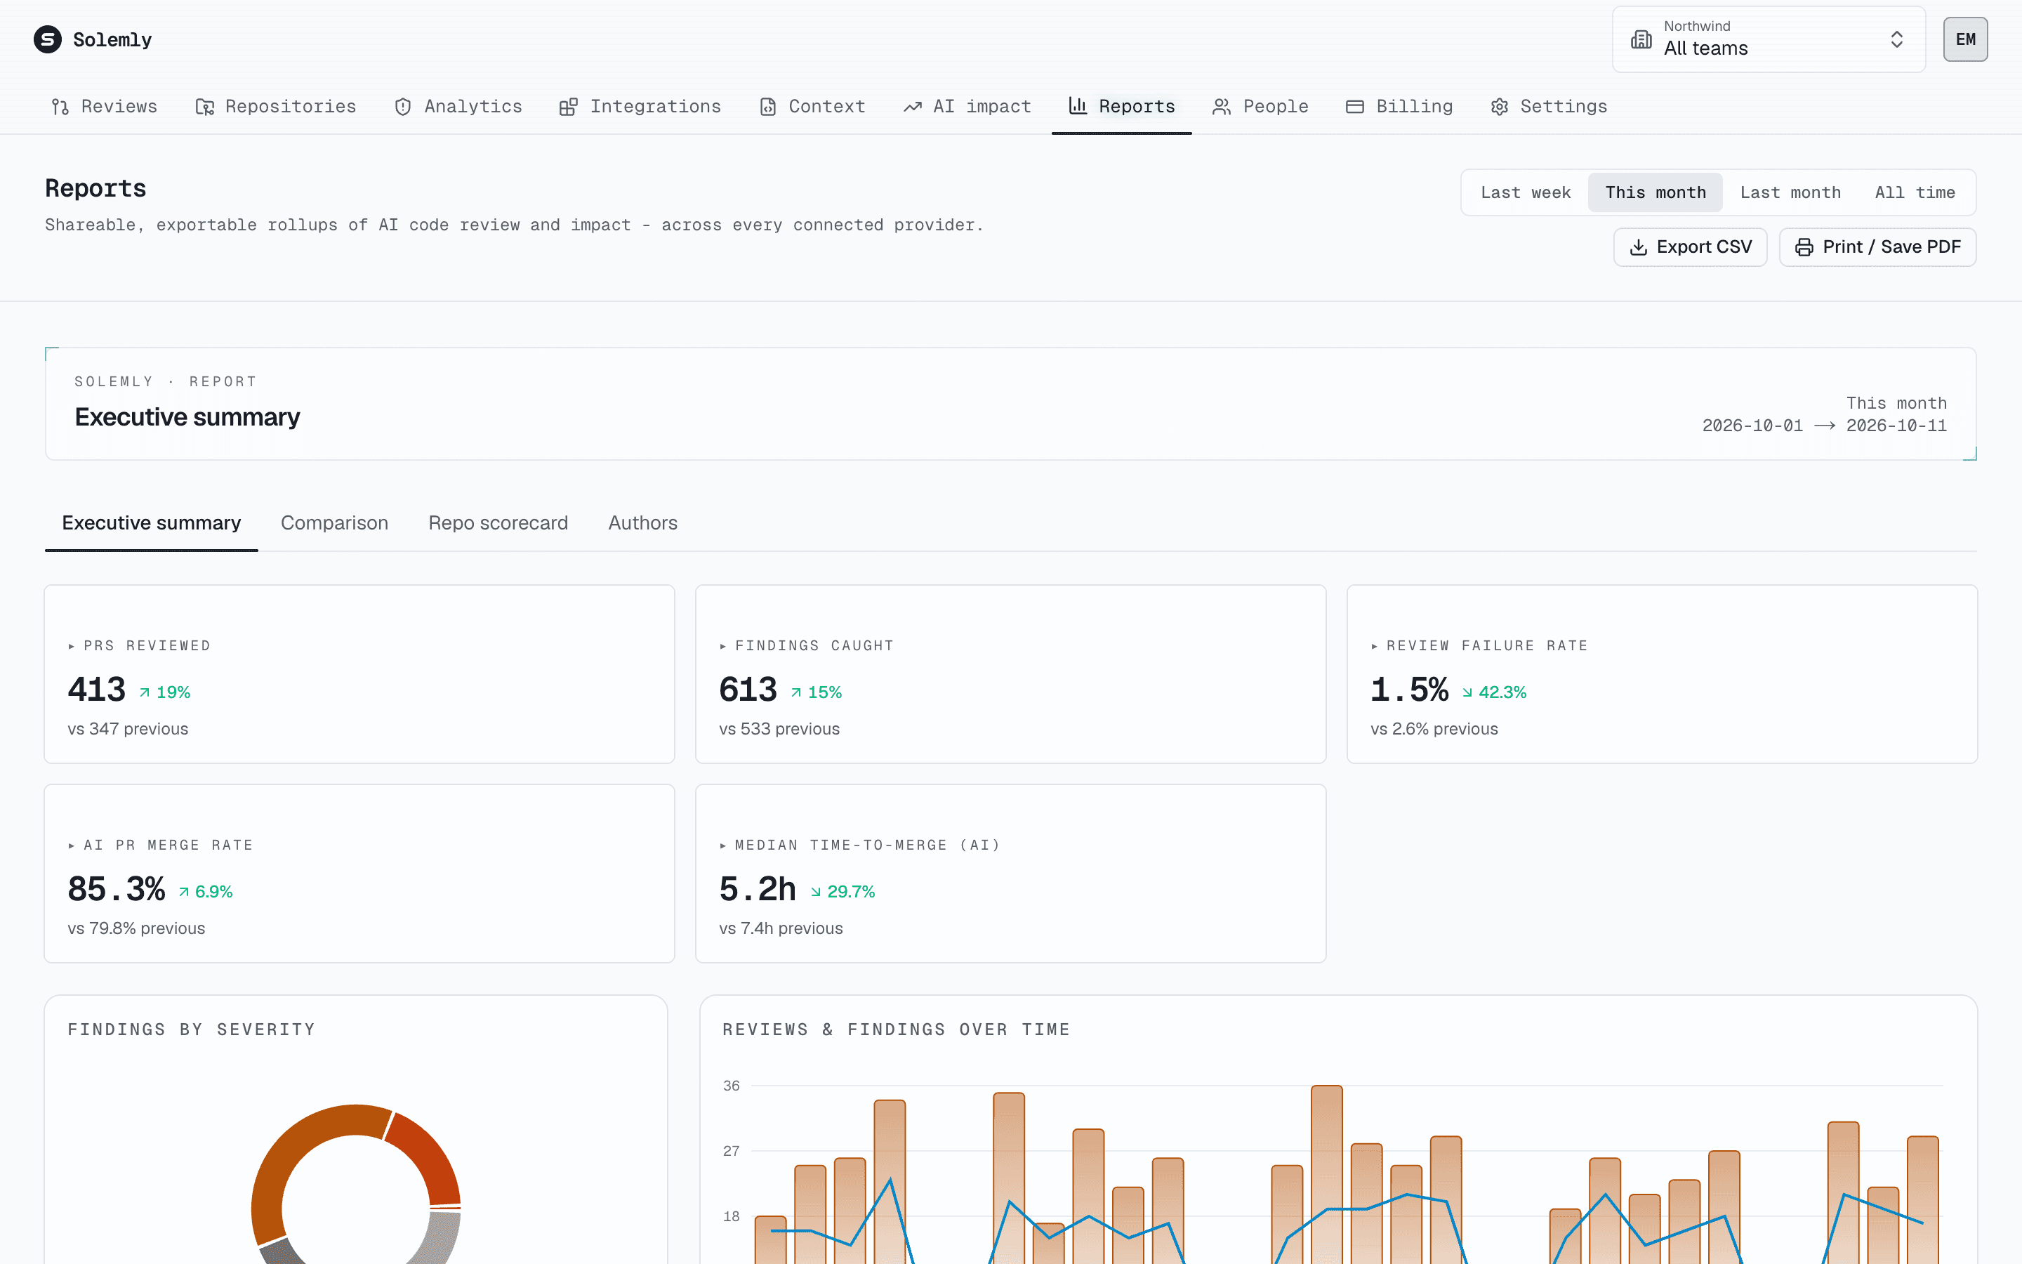Select the Last week range
The height and width of the screenshot is (1264, 2022).
(1526, 192)
